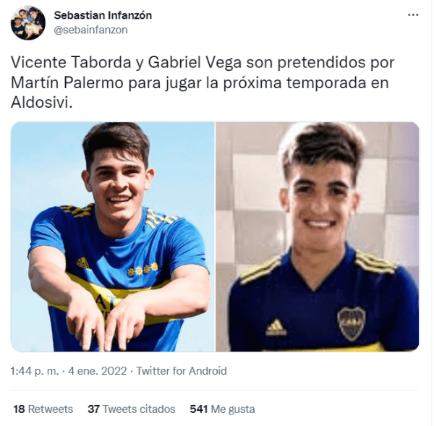This screenshot has height=426, width=434.
Task: Click the 4 ene. 2022 date
Action: [98, 371]
